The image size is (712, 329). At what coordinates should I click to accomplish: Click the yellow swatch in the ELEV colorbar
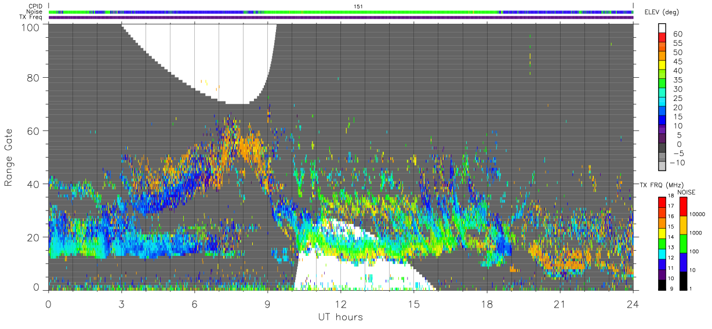coord(662,65)
